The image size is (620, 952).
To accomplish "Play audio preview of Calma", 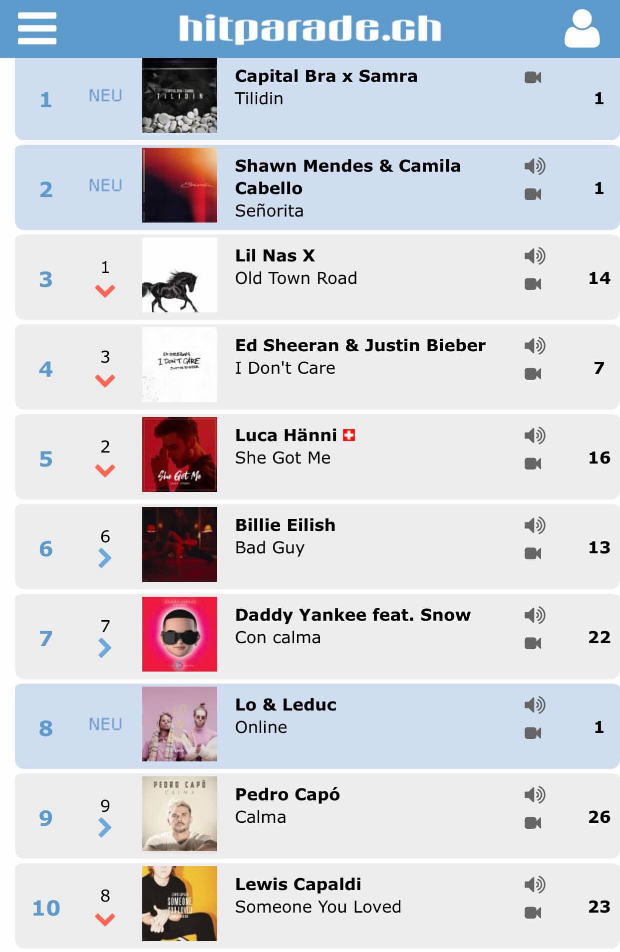I will pyautogui.click(x=535, y=794).
